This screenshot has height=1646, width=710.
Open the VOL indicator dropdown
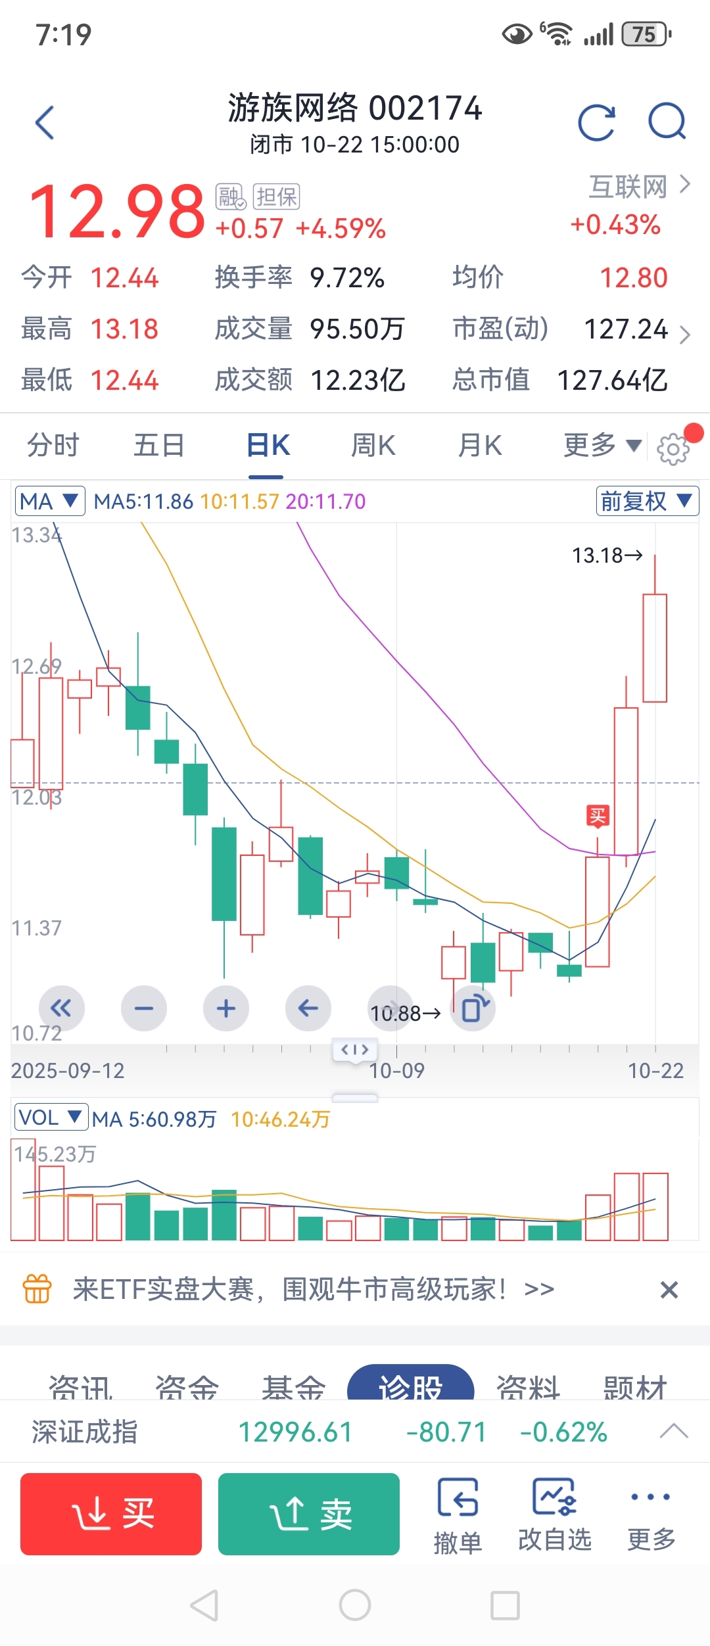[x=51, y=1117]
